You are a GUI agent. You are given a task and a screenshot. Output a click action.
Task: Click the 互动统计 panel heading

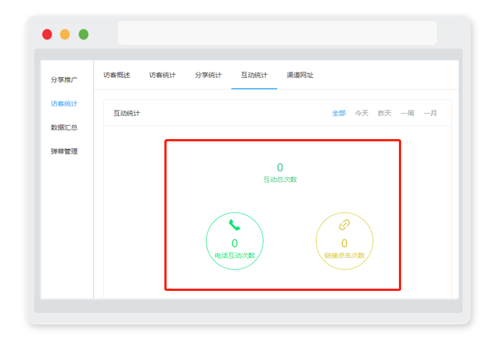127,113
